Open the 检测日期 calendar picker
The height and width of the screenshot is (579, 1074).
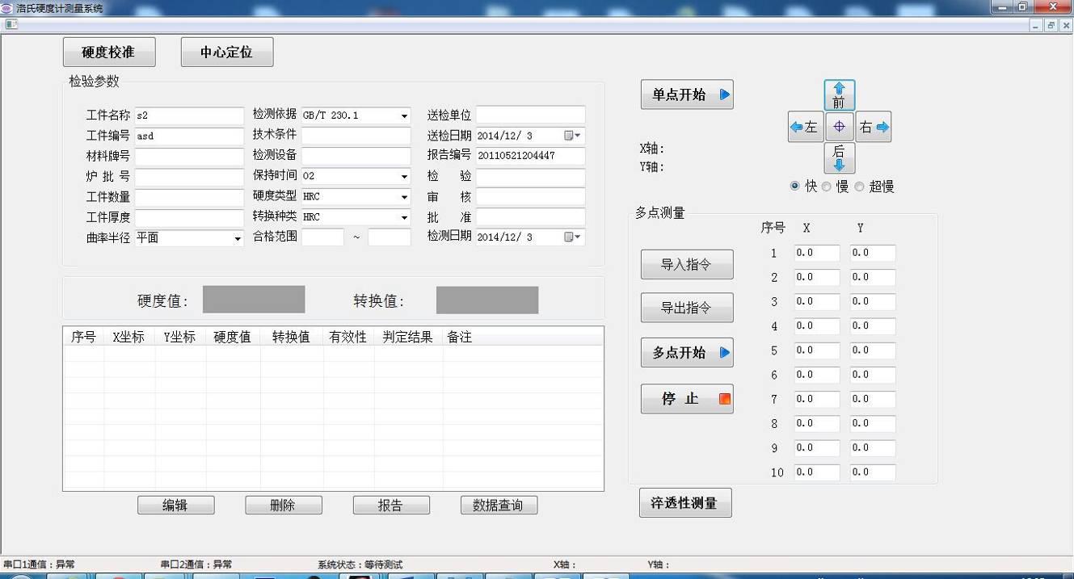point(573,237)
